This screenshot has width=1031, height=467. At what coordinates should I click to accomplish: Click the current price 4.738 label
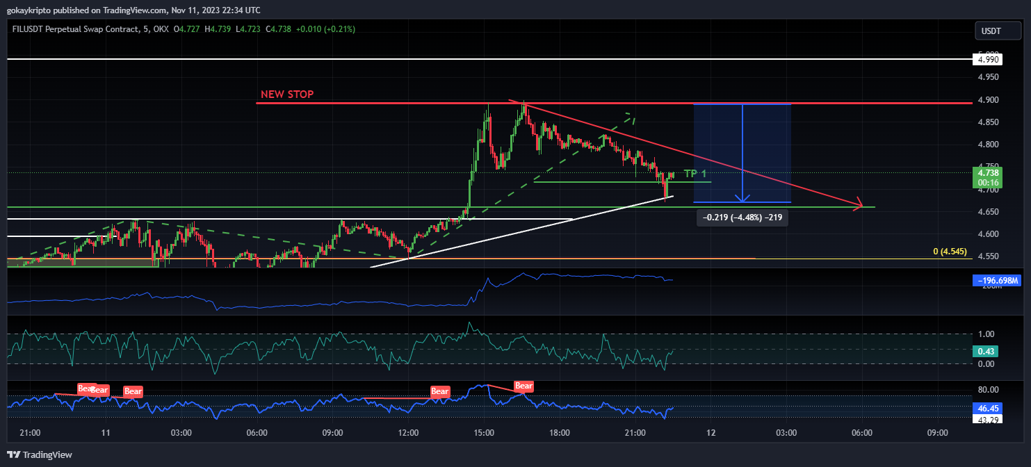pos(988,173)
